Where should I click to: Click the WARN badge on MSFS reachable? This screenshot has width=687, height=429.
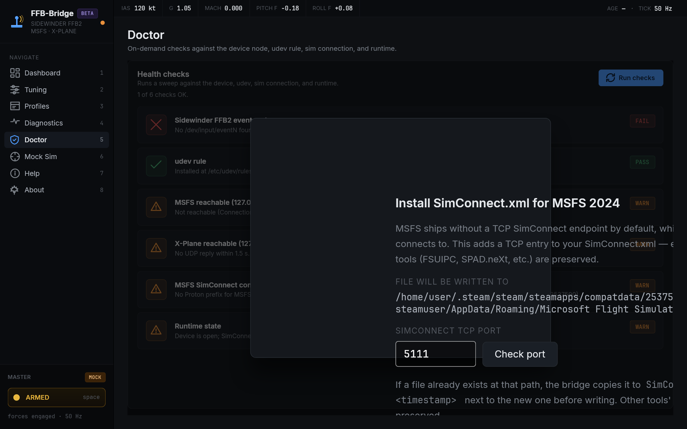tap(642, 203)
